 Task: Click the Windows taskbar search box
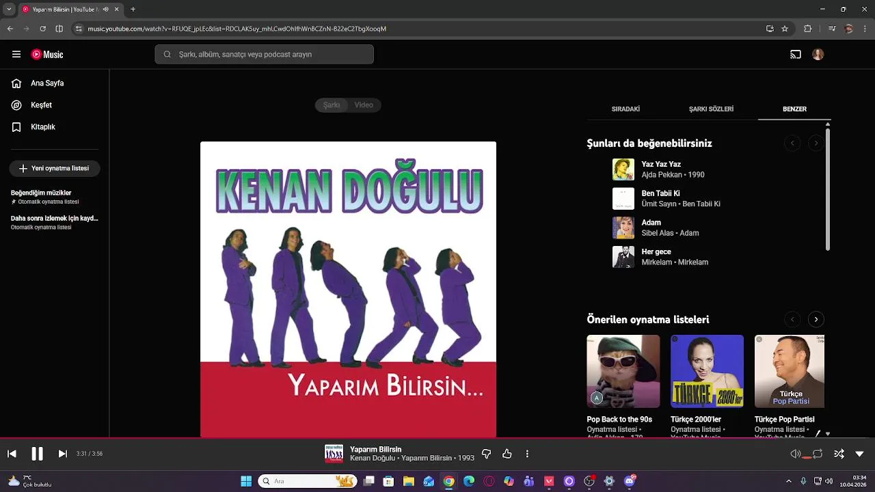click(307, 481)
